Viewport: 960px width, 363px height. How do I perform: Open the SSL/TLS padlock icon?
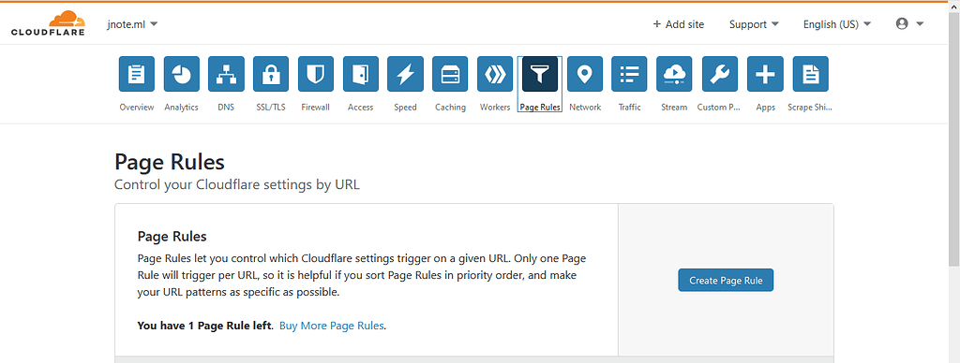click(271, 74)
